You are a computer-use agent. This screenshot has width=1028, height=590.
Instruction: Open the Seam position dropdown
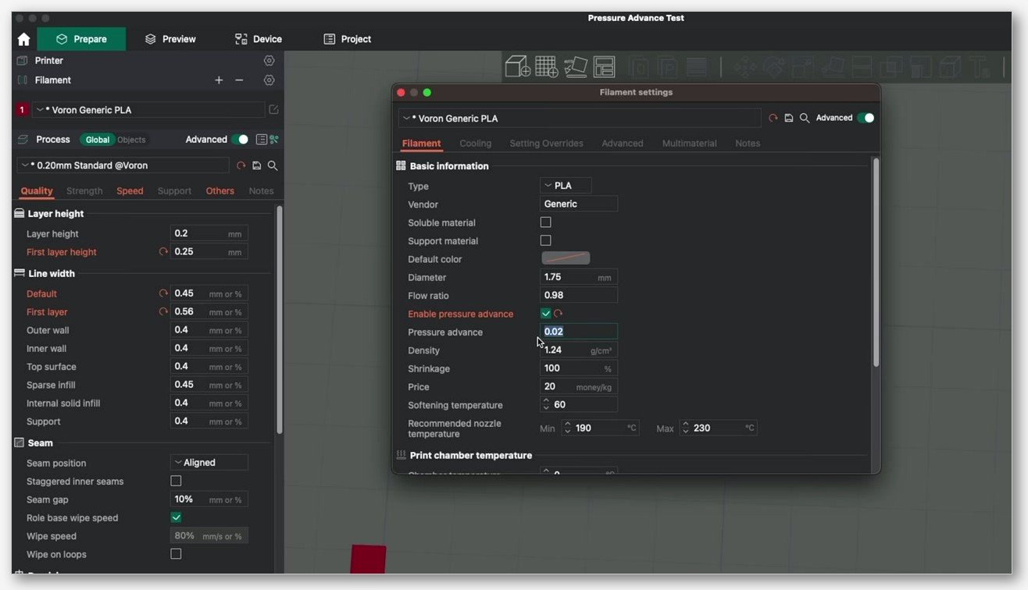209,463
